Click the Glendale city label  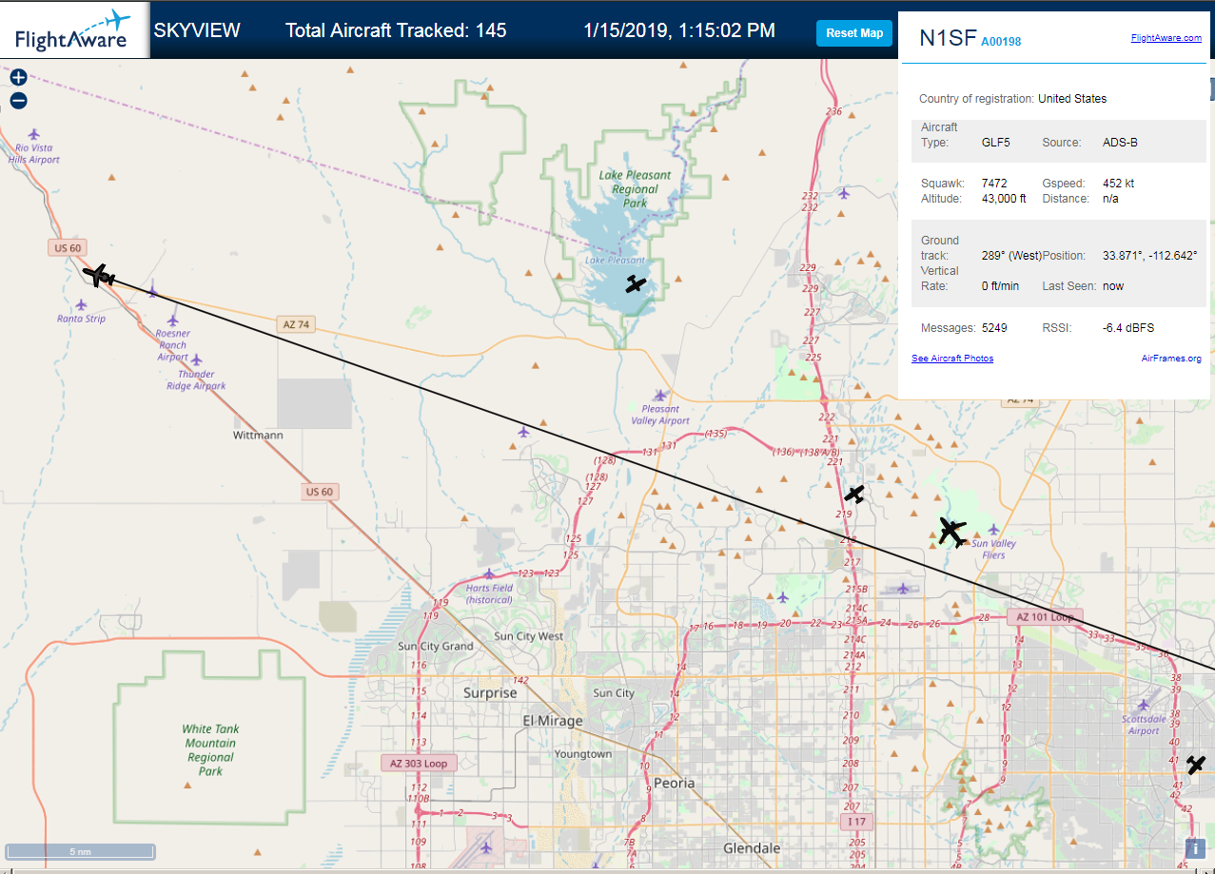point(752,847)
